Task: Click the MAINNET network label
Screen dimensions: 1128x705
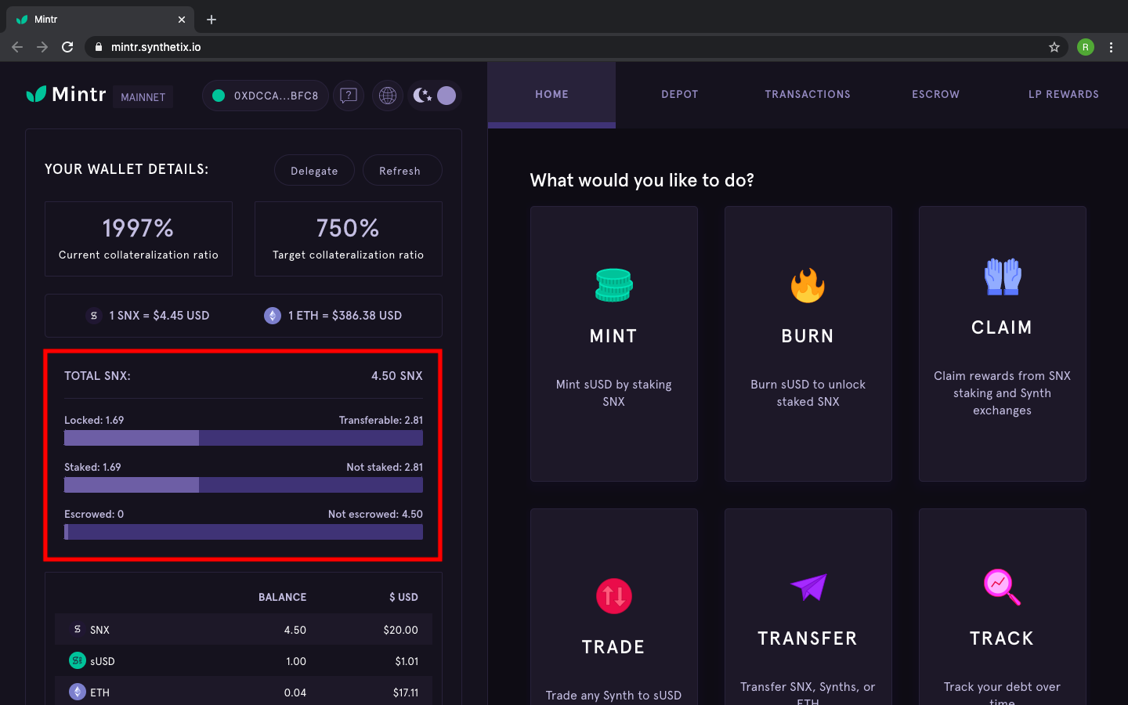Action: [143, 97]
